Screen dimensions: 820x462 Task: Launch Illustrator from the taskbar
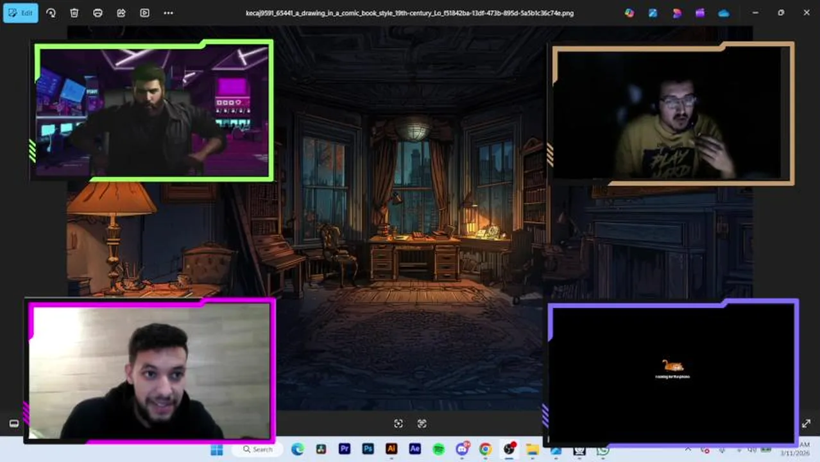[391, 449]
